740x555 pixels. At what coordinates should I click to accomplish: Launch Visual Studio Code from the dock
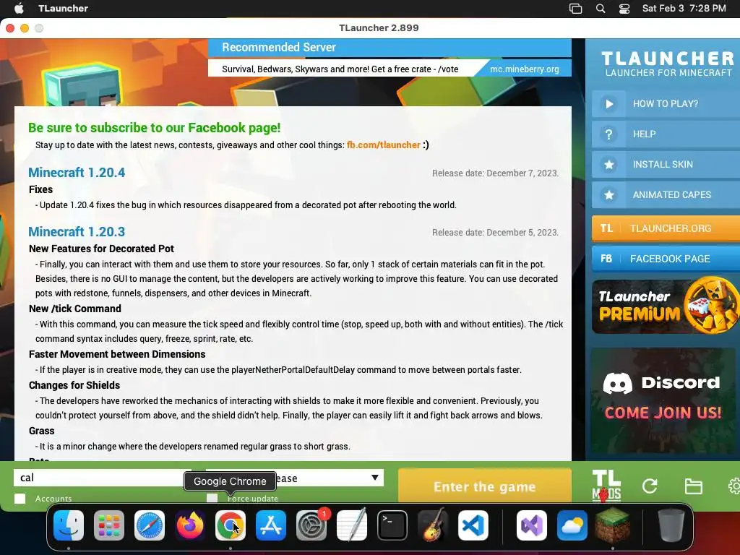point(473,525)
